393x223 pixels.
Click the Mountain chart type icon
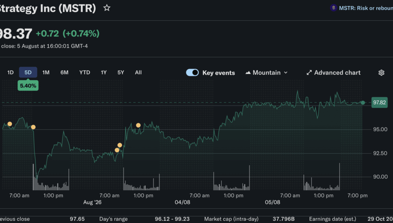coord(248,73)
